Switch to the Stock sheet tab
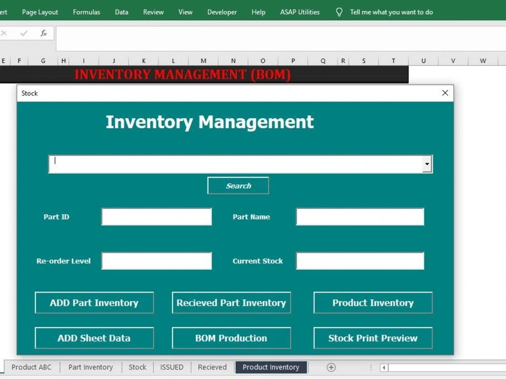This screenshot has width=506, height=379. tap(137, 367)
